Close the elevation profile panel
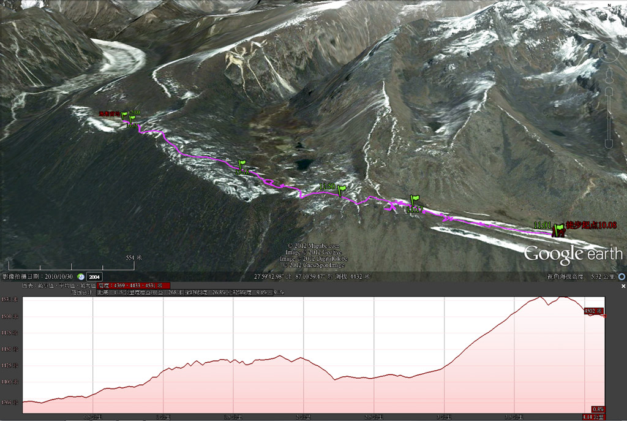The image size is (627, 421). click(623, 286)
